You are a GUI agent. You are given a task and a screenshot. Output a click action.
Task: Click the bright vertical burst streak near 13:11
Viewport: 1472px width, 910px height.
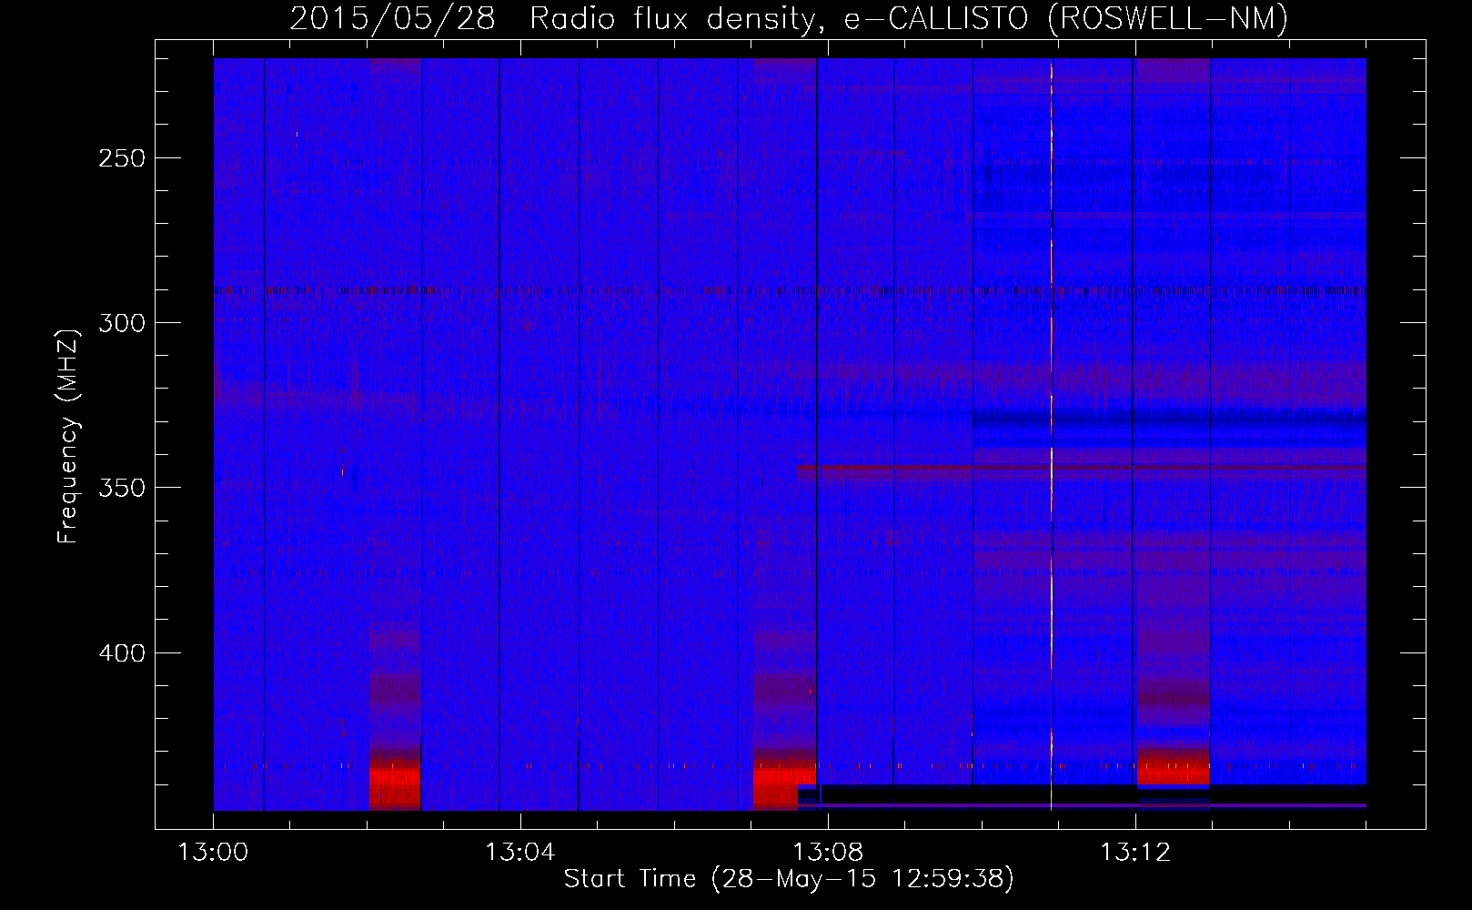coord(1052,434)
